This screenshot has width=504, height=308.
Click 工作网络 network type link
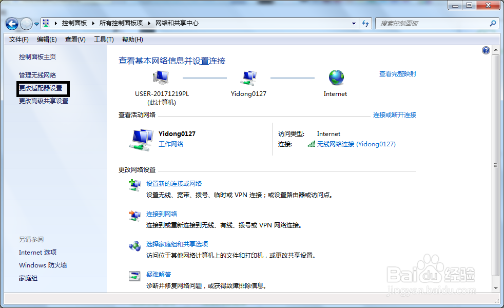coord(171,144)
